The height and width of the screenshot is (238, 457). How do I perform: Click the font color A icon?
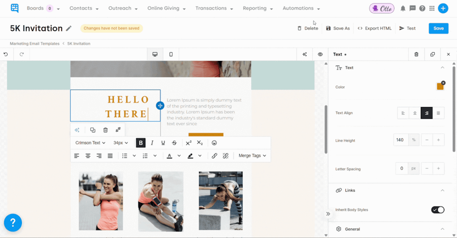(169, 156)
